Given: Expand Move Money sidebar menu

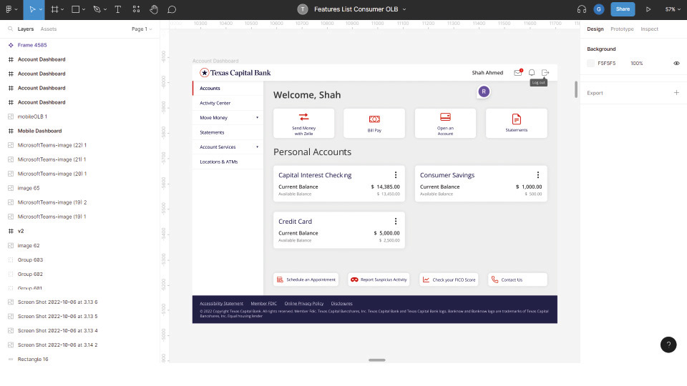Looking at the screenshot, I should click(x=257, y=118).
